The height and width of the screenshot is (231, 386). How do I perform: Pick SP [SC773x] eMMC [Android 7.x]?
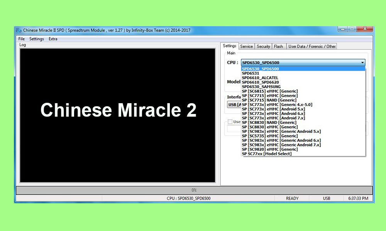303,118
